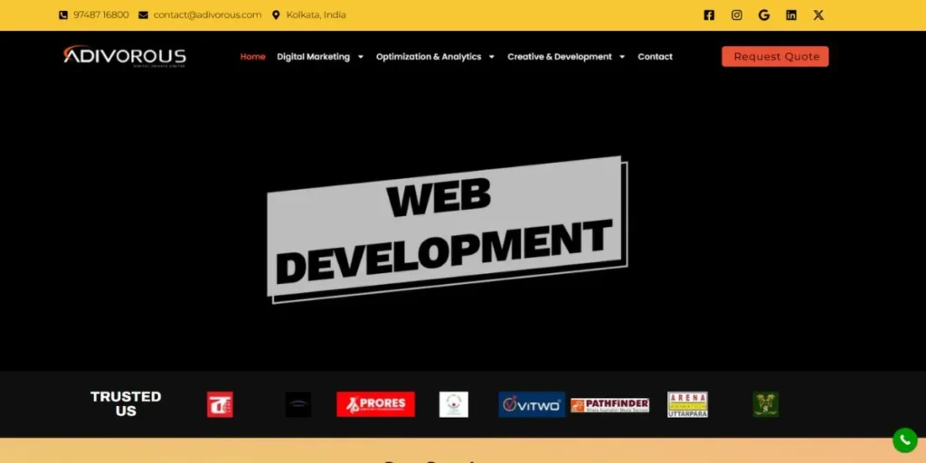The width and height of the screenshot is (926, 463).
Task: Go to the Contact page
Action: pyautogui.click(x=655, y=57)
